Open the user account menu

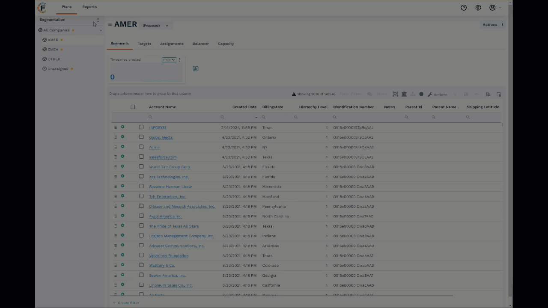494,8
